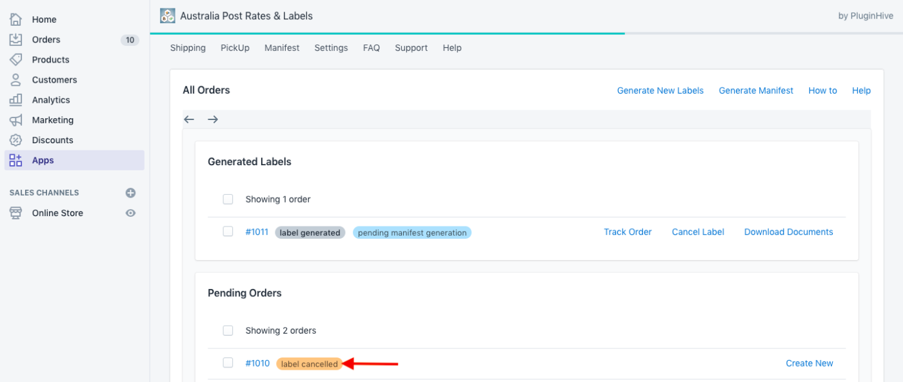Viewport: 903px width, 382px height.
Task: Open the Support tab
Action: click(412, 48)
